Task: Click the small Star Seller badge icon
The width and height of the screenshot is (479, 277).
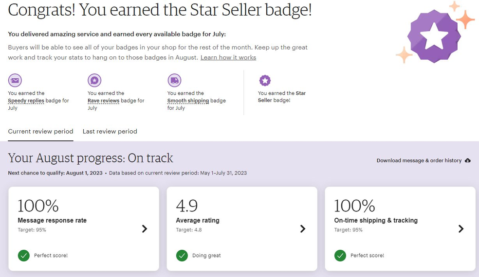Action: [265, 81]
